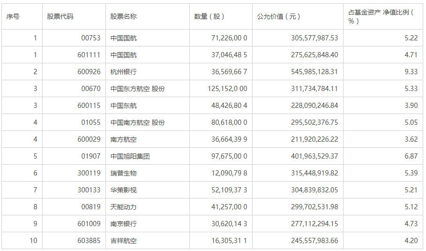Screen dimensions: 426x251
Task: Click the percentage value 5.39
Action: pos(411,173)
